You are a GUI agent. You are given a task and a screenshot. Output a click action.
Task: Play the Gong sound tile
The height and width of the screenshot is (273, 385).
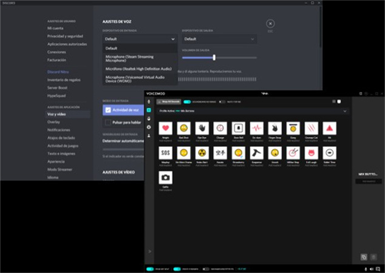(x=293, y=128)
